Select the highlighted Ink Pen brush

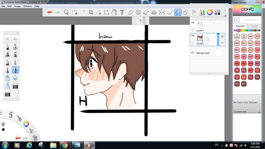tap(15, 70)
